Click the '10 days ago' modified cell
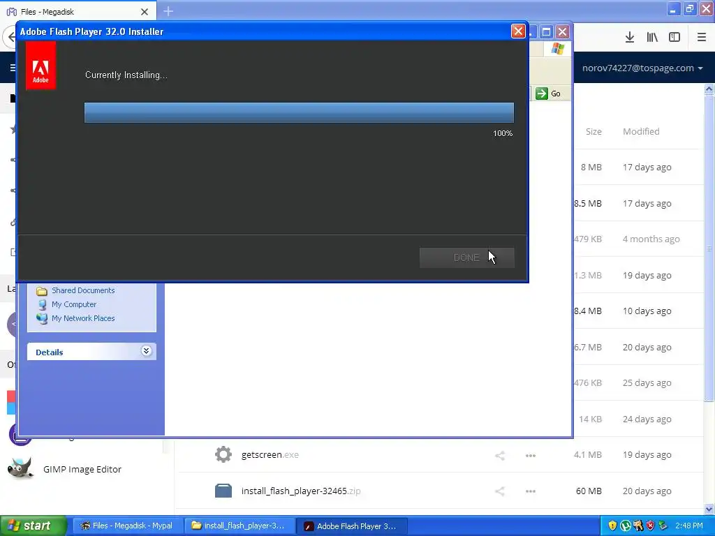Viewport: 715px width, 536px height. (647, 311)
